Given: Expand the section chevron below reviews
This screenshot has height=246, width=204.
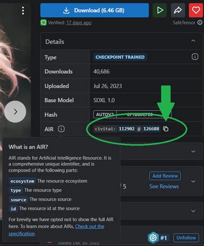Looking at the screenshot, I should tap(193, 211).
